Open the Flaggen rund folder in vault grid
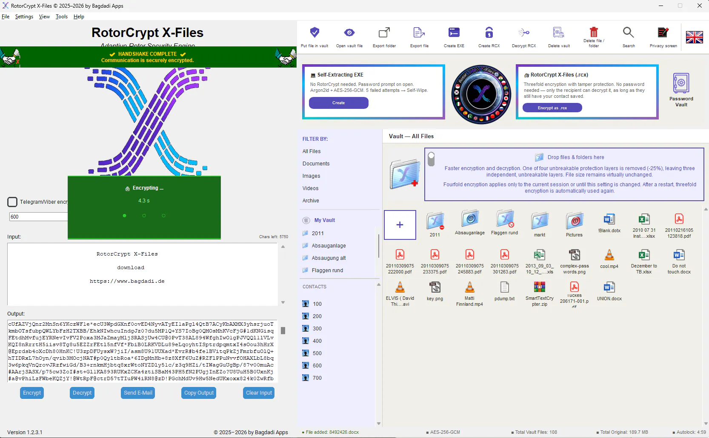Screen dimensions: 709x438 click(x=505, y=219)
